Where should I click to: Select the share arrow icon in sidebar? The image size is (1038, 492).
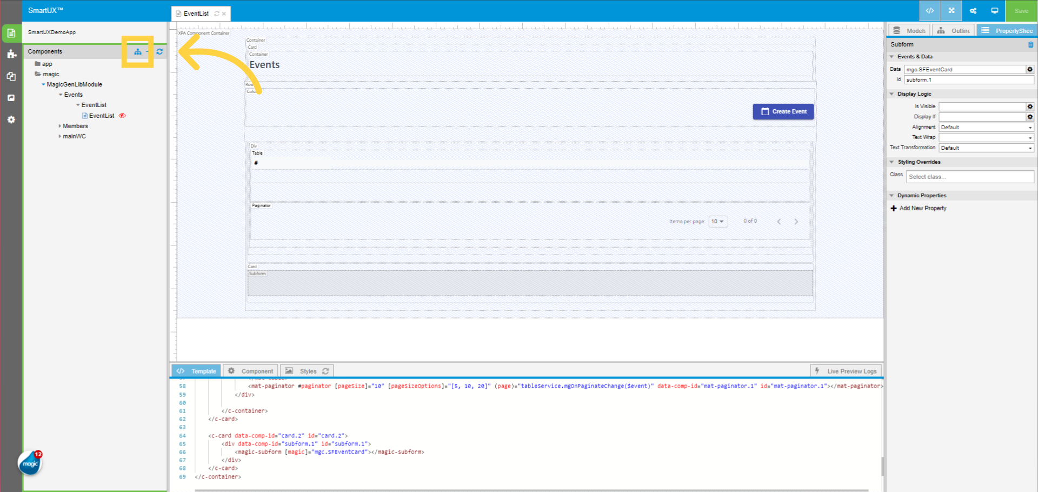[x=11, y=97]
